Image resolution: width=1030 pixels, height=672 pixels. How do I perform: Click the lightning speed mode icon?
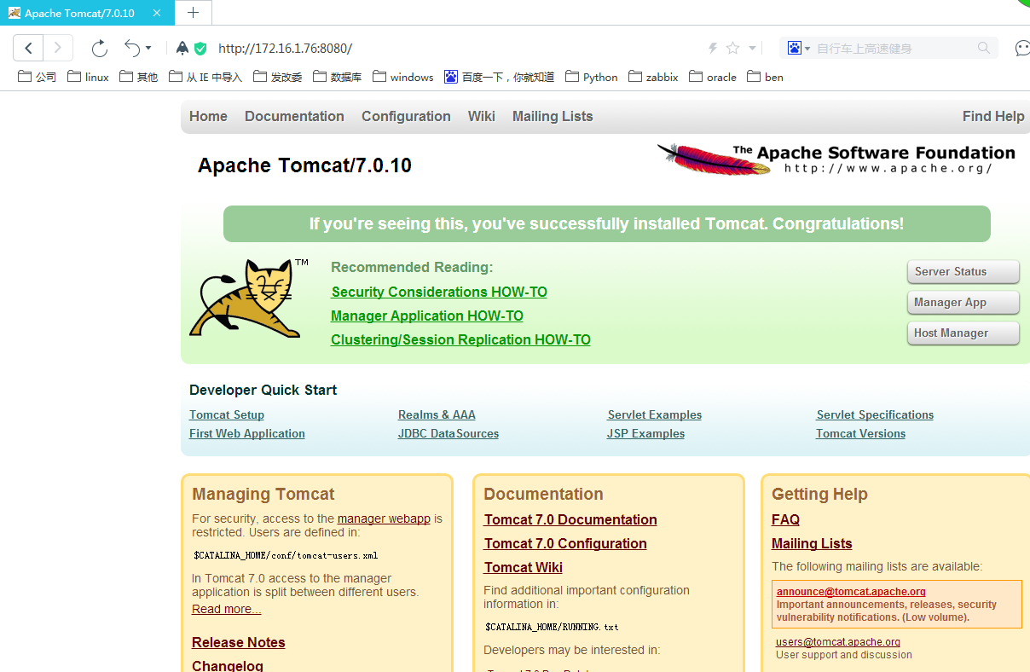713,49
